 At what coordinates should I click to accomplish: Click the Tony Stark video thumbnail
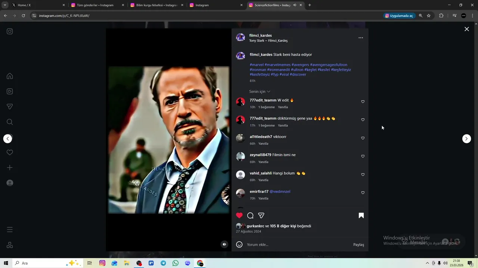169,140
